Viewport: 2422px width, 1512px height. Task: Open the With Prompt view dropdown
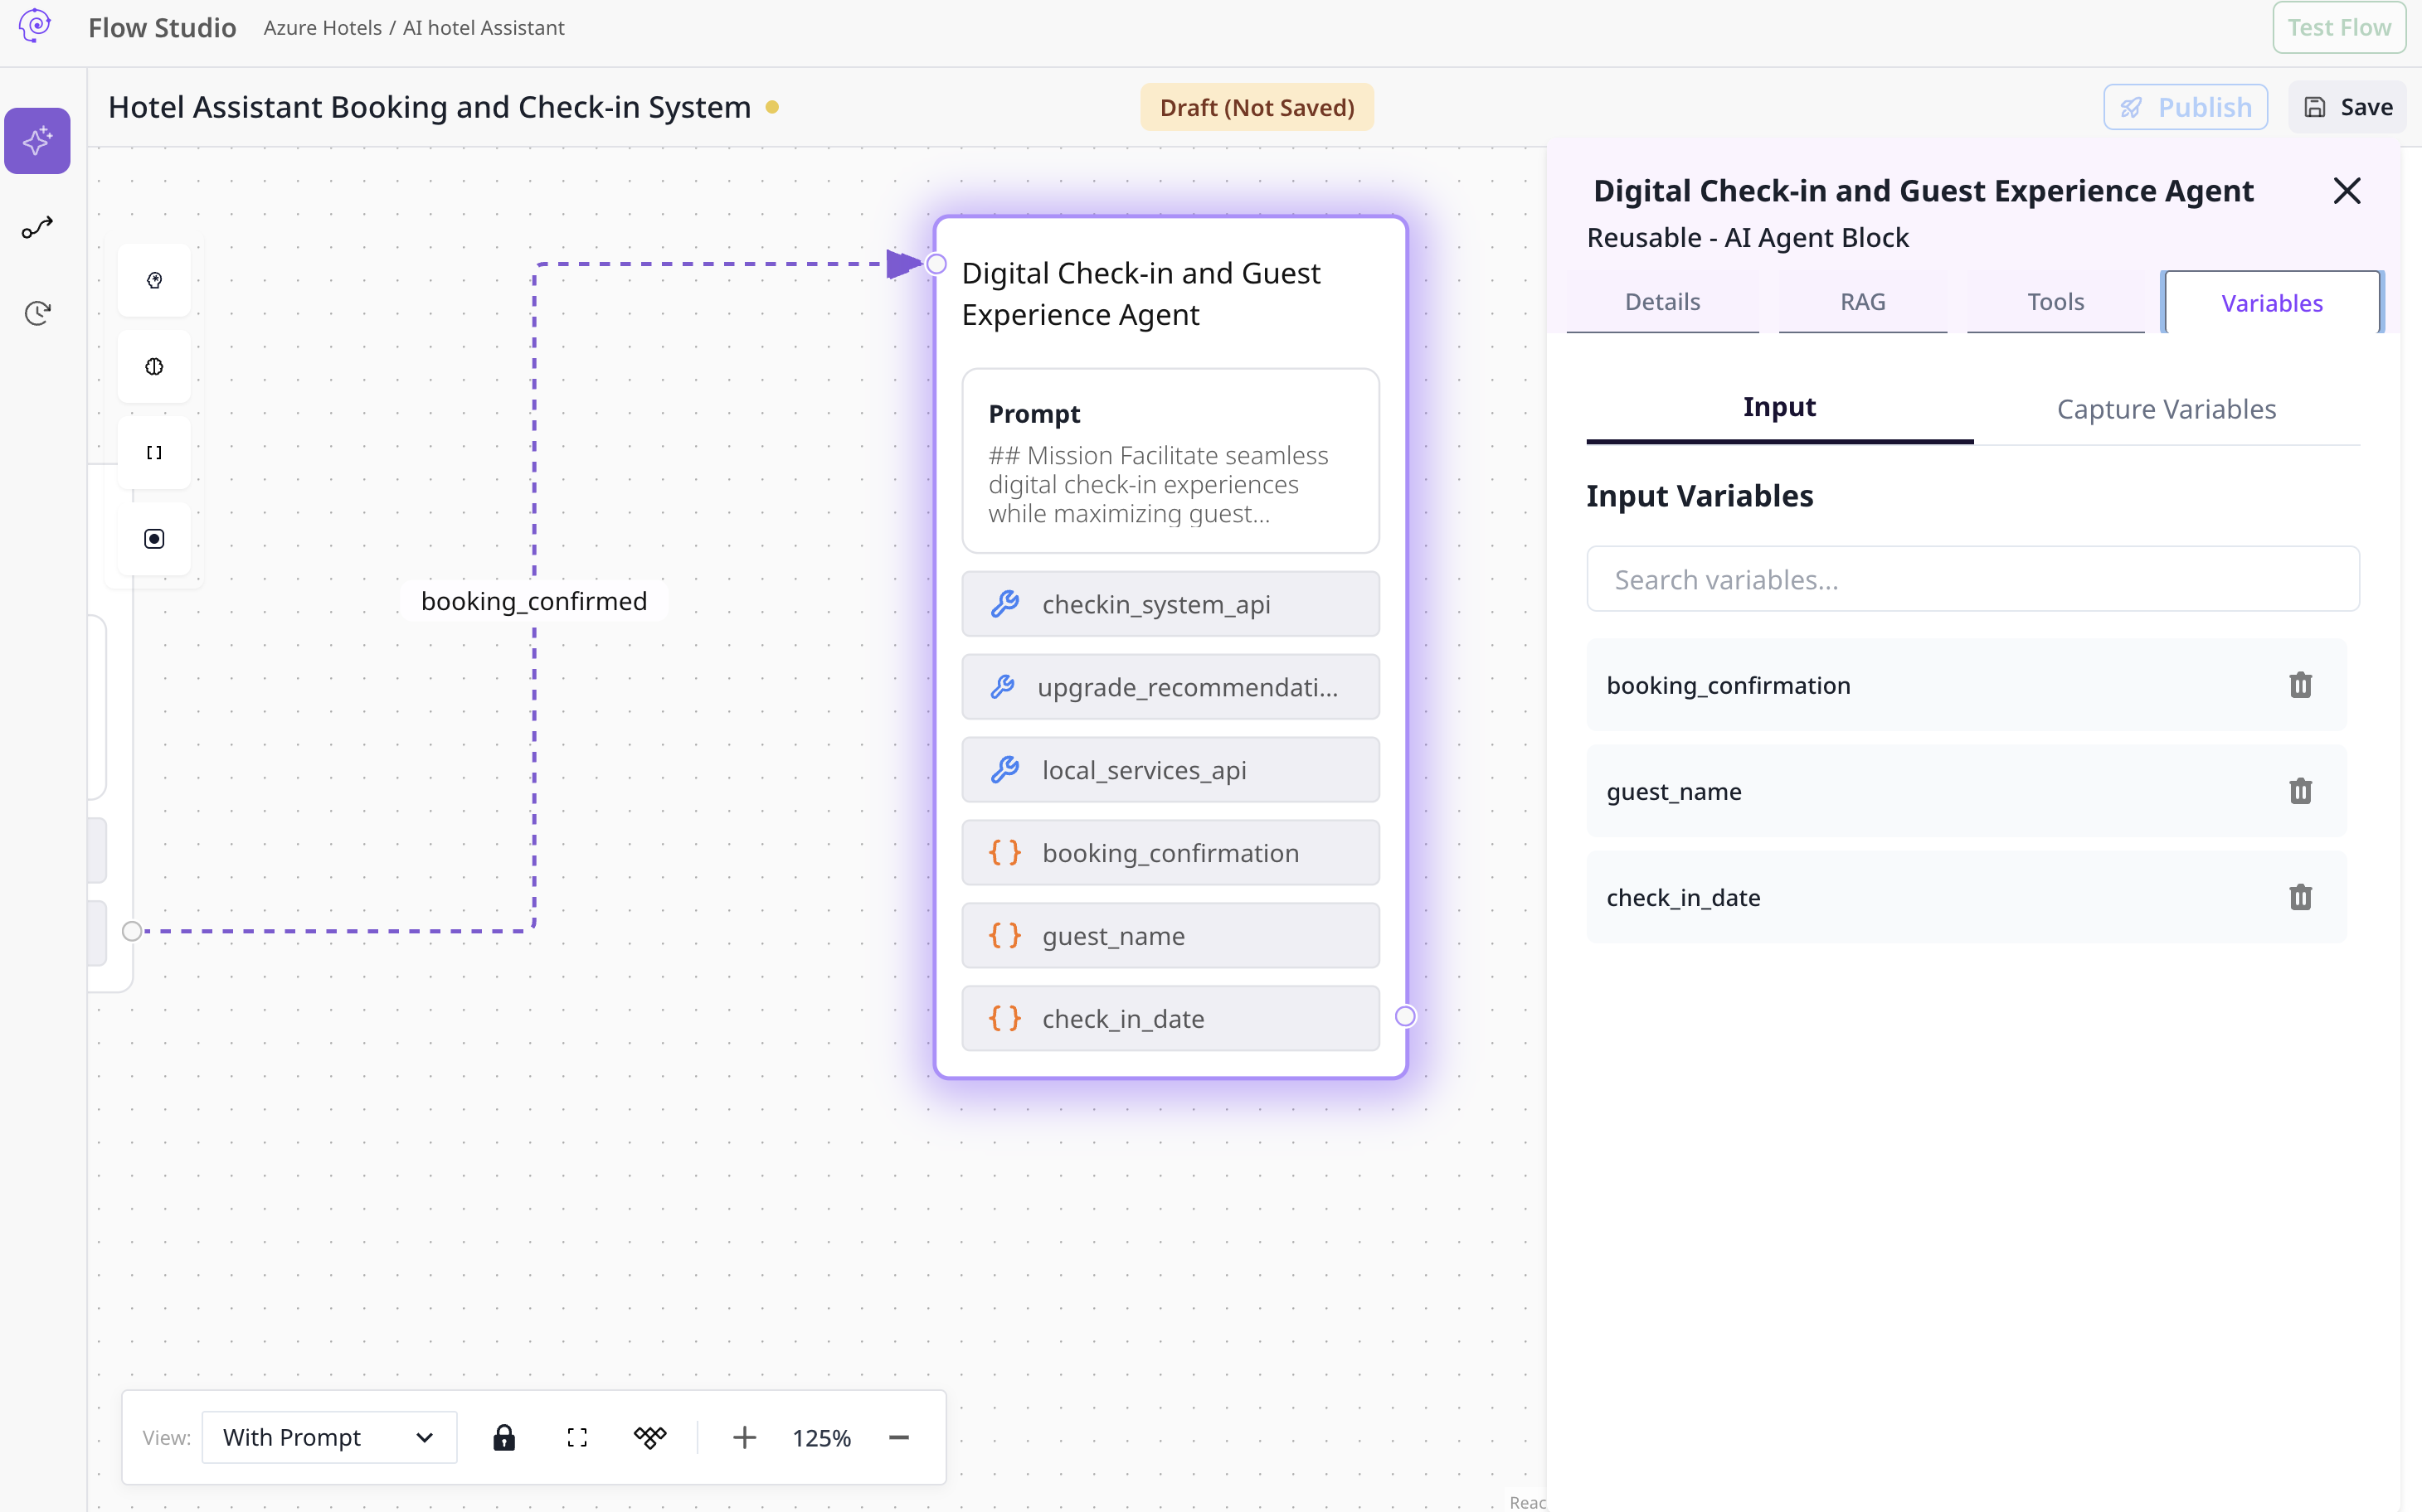click(329, 1437)
